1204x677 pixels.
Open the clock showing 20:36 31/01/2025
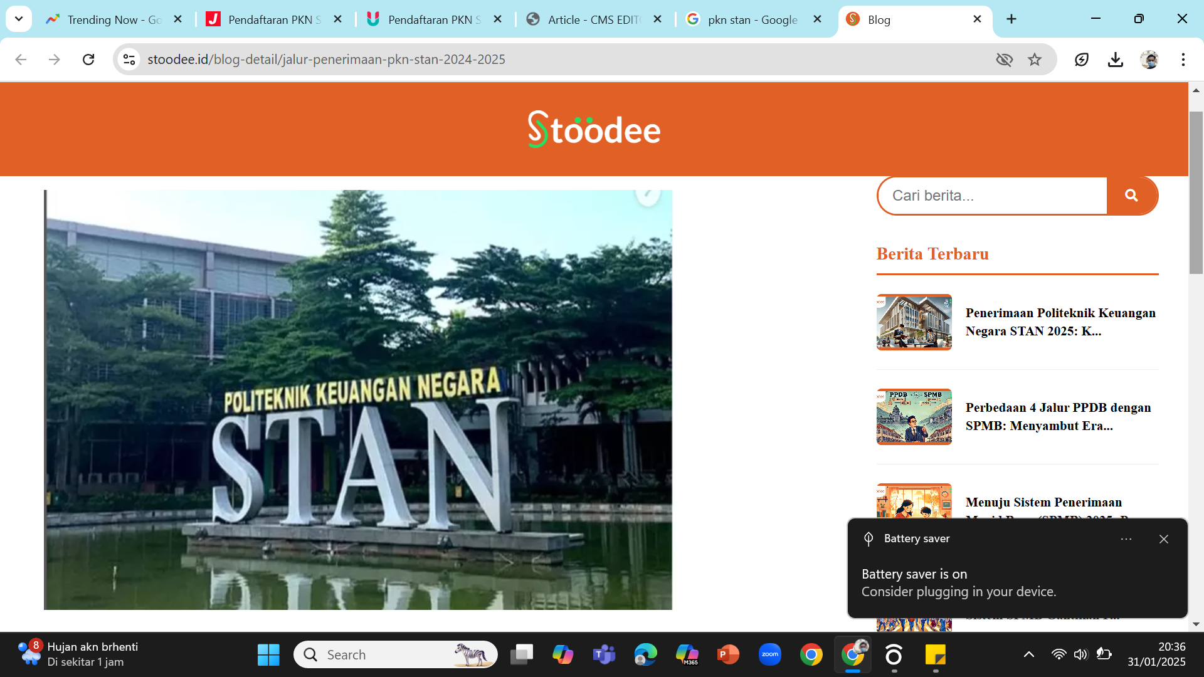click(x=1156, y=654)
